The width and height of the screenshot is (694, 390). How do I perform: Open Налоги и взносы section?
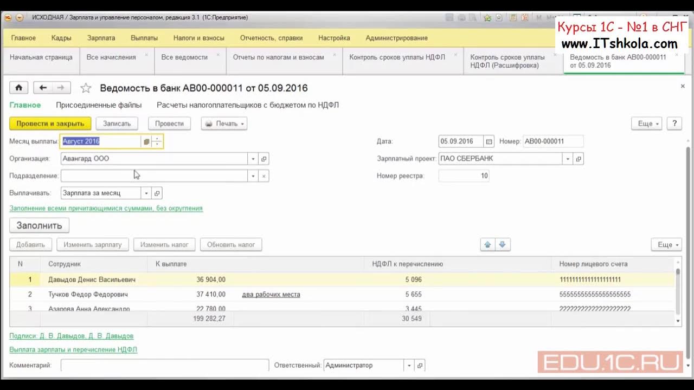coord(199,38)
